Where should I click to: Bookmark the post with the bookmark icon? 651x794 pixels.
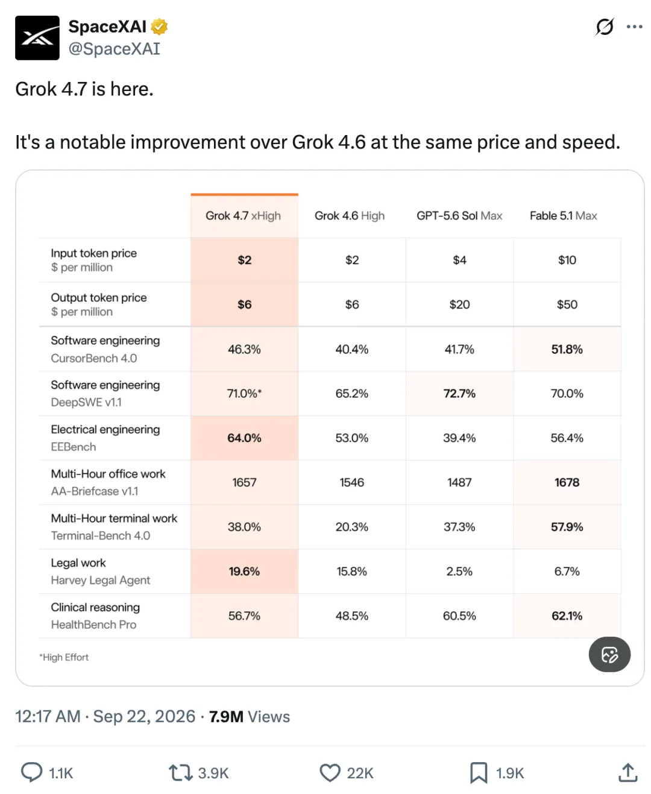click(x=479, y=772)
